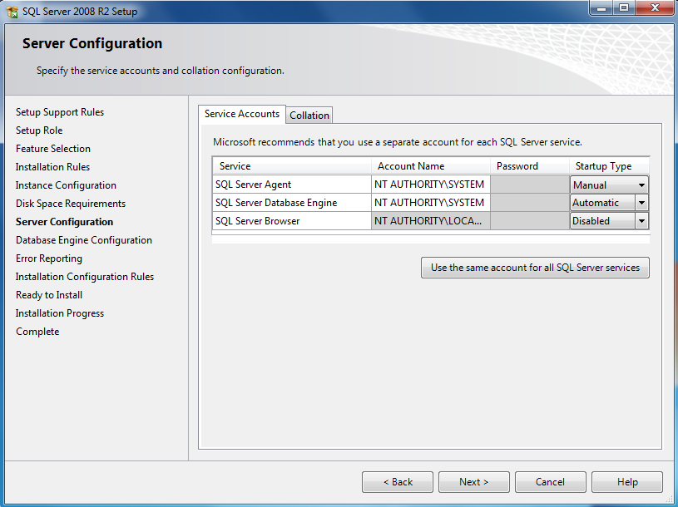The width and height of the screenshot is (678, 507).
Task: Click Feature Selection step in sidebar
Action: [53, 149]
